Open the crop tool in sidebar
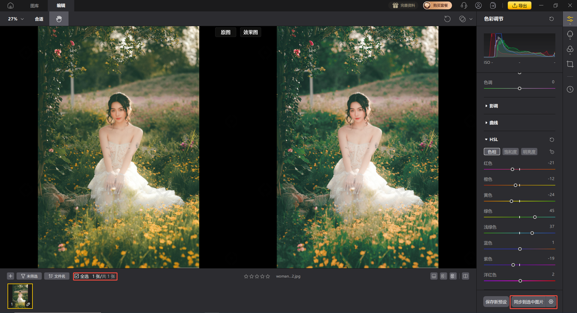 [x=570, y=64]
